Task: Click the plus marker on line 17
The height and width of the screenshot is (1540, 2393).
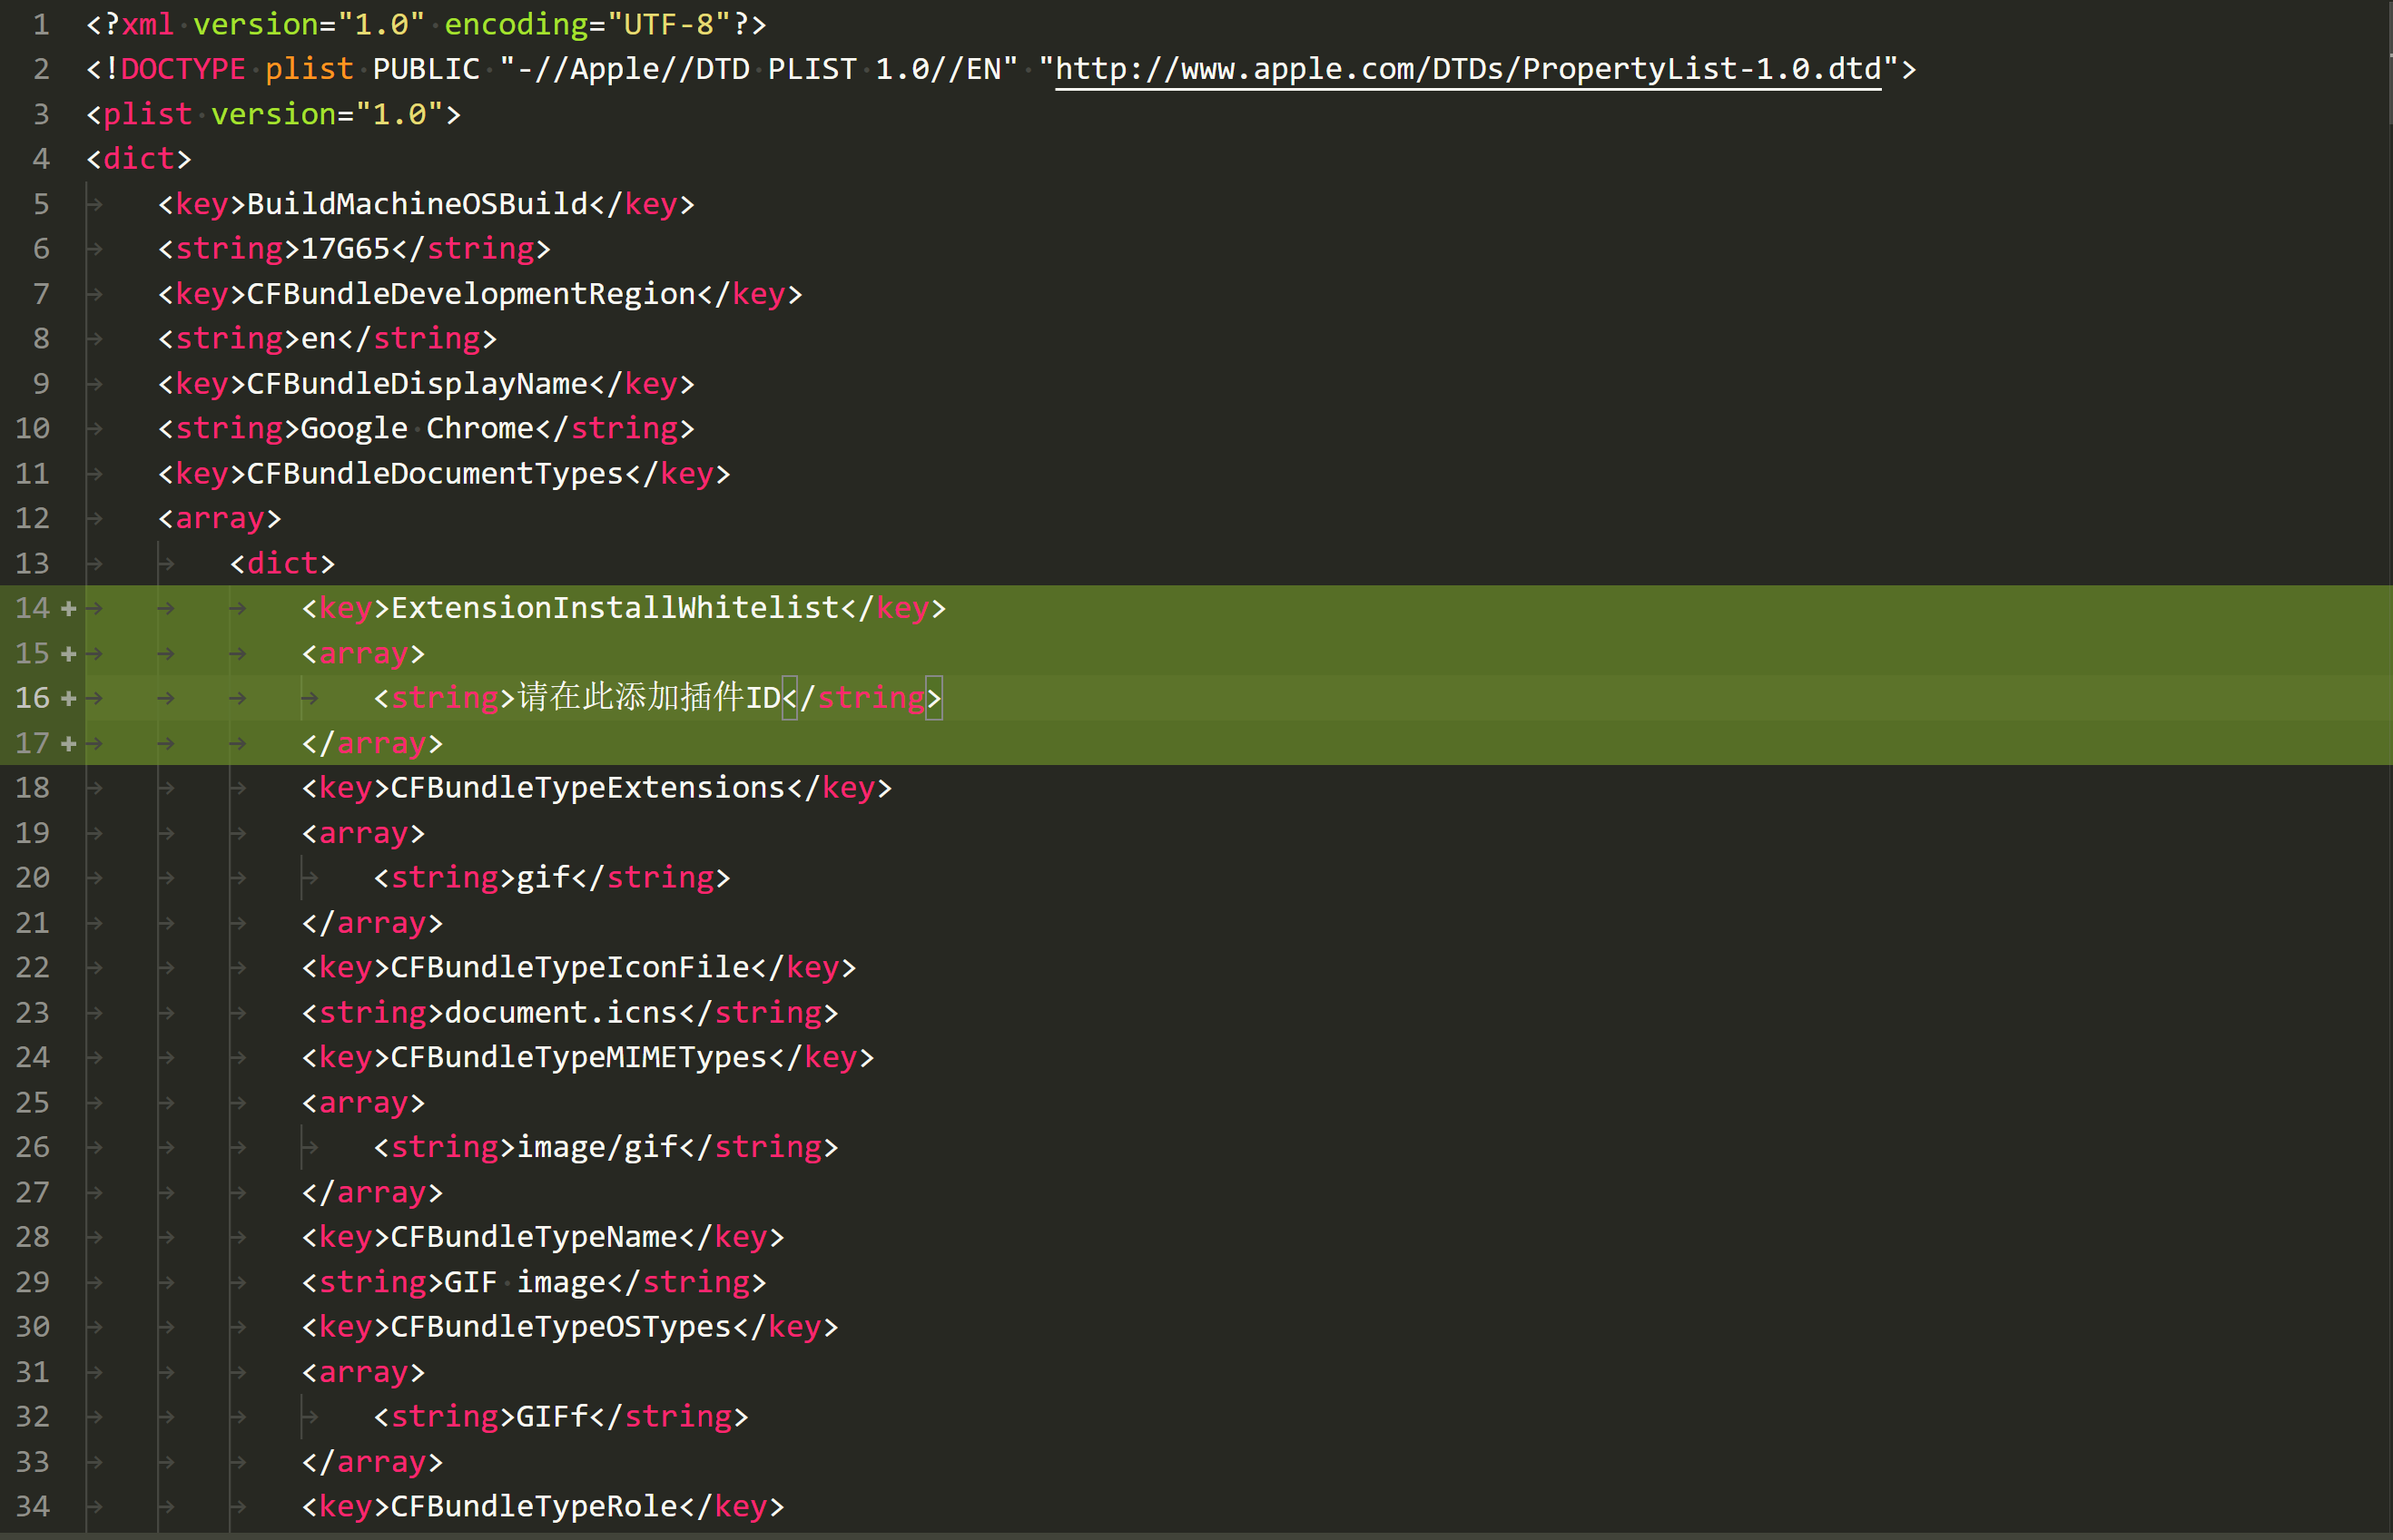Action: point(69,743)
